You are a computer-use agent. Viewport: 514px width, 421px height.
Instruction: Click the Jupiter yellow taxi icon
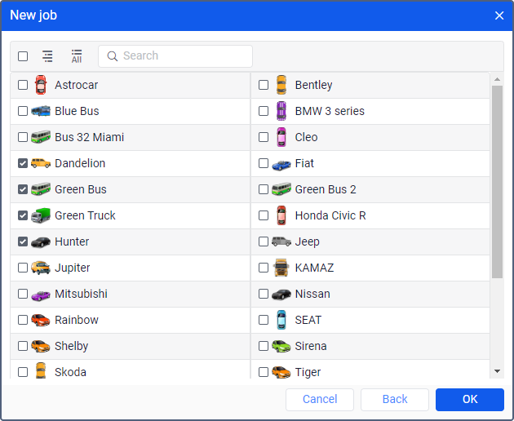[41, 268]
